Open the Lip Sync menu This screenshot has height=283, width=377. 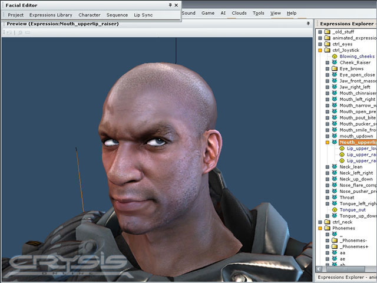[143, 15]
